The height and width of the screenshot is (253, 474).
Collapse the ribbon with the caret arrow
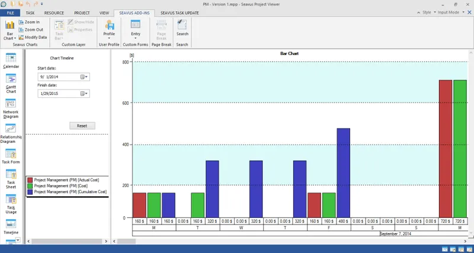[419, 12]
